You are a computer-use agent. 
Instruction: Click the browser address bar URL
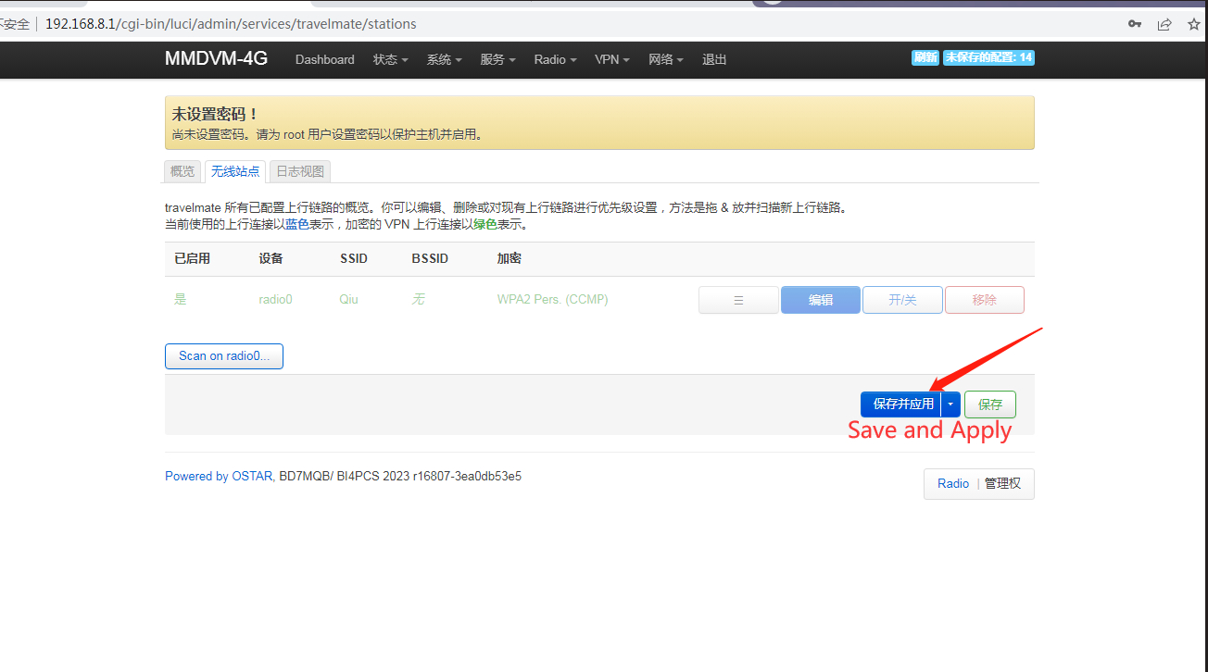pos(231,24)
